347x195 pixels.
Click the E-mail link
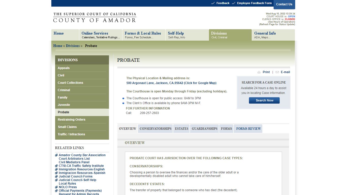click(285, 72)
